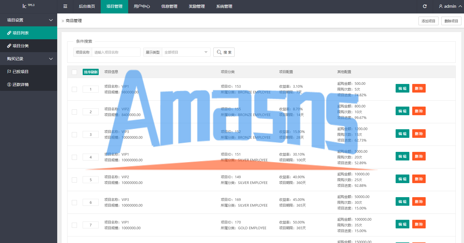Click the link icon beside 项目列表

tap(9, 33)
